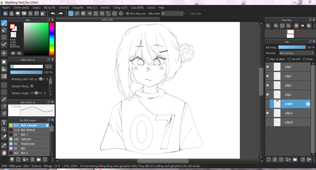
Task: Select layer Lớp10
Action: [x=288, y=122]
